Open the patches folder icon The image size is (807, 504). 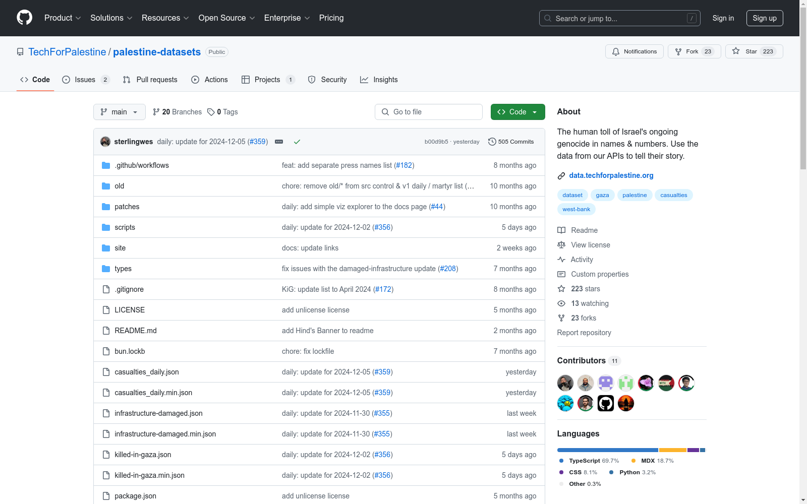106,207
